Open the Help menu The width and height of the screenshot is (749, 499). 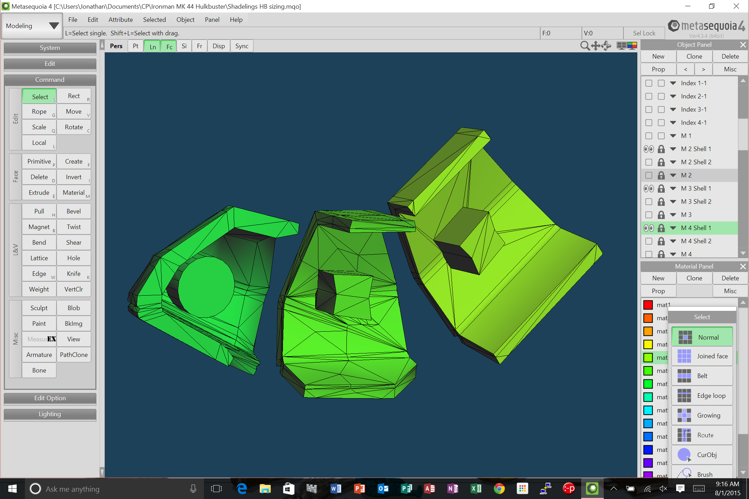tap(236, 20)
